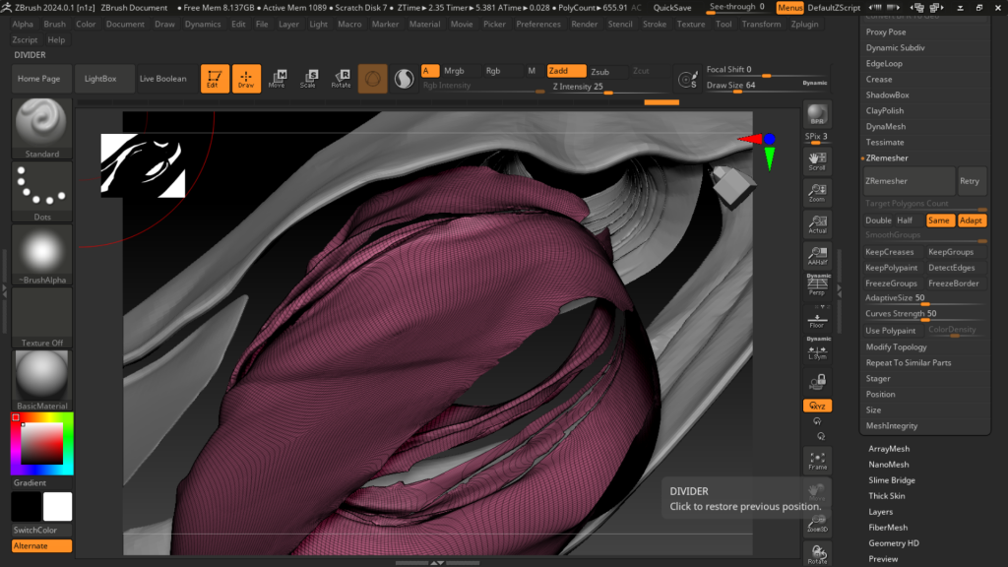Switch to Rotate transform tool
Image resolution: width=1008 pixels, height=567 pixels.
(x=341, y=79)
